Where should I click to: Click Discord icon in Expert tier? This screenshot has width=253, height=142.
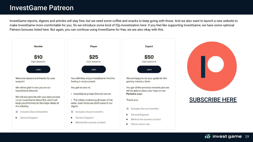point(127,109)
